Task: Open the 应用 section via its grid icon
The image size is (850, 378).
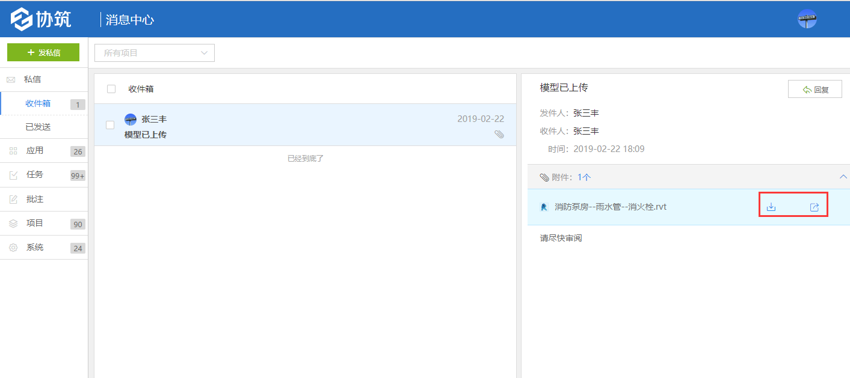Action: [13, 151]
